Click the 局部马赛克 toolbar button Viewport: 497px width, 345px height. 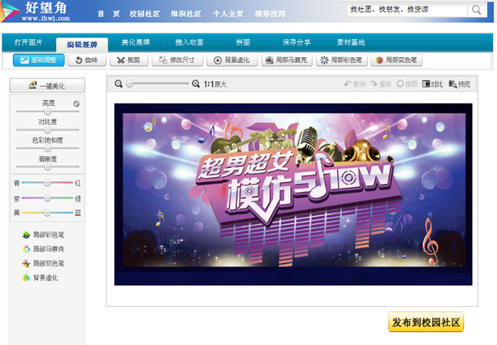[286, 60]
